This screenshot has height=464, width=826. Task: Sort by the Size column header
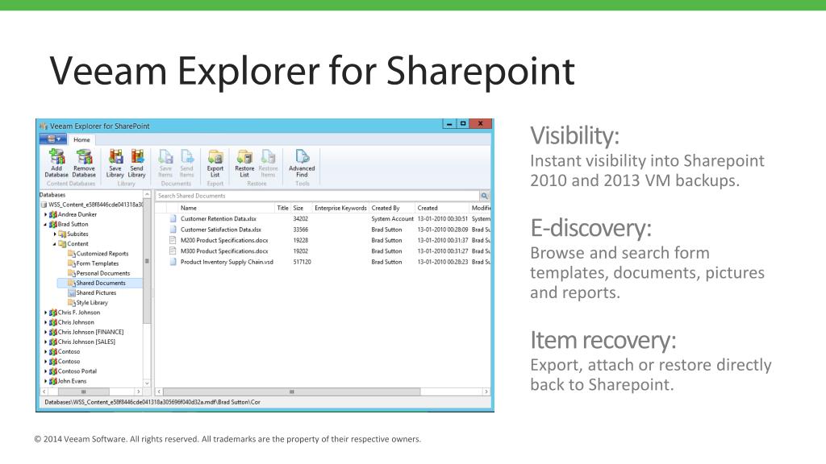pos(302,209)
